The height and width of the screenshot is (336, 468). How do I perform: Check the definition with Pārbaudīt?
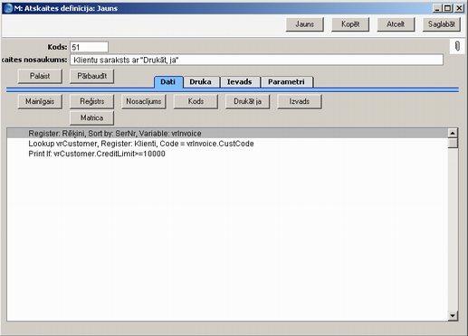point(91,76)
